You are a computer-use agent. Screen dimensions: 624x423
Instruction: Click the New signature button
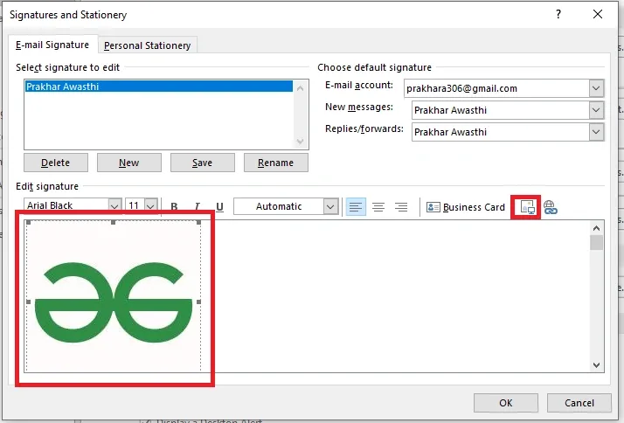[129, 163]
